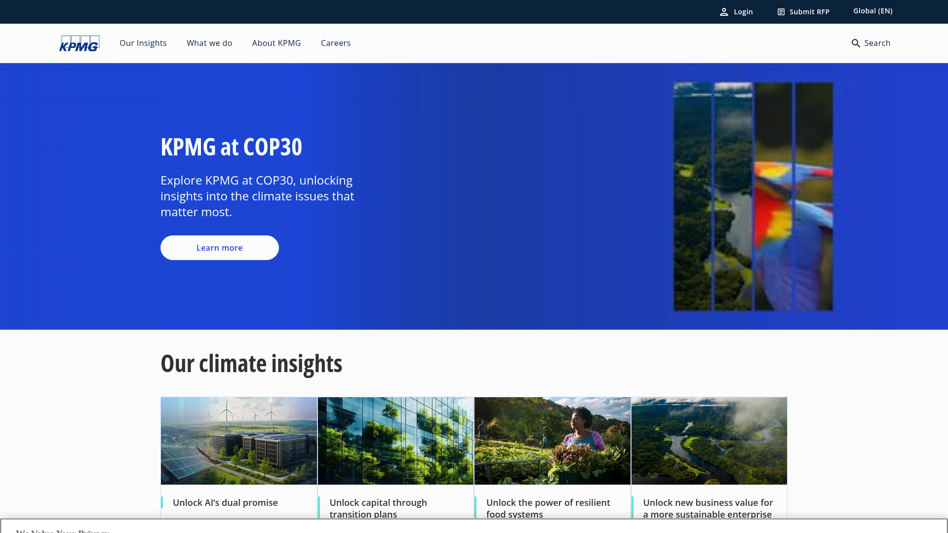Image resolution: width=948 pixels, height=533 pixels.
Task: Click the RFP form icon in the top bar
Action: (781, 11)
